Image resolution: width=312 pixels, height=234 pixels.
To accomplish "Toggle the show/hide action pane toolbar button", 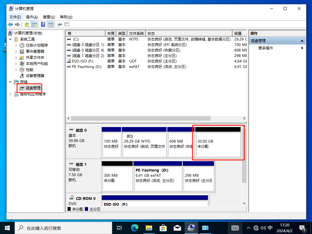I will [51, 25].
